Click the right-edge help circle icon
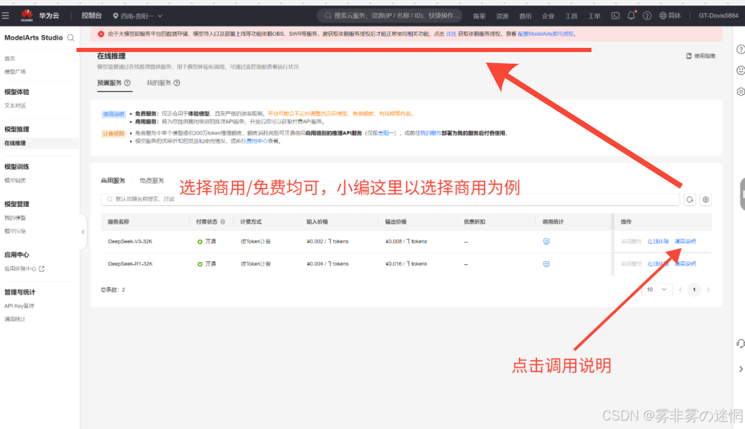Screen dimensions: 745x429 pyautogui.click(x=740, y=49)
